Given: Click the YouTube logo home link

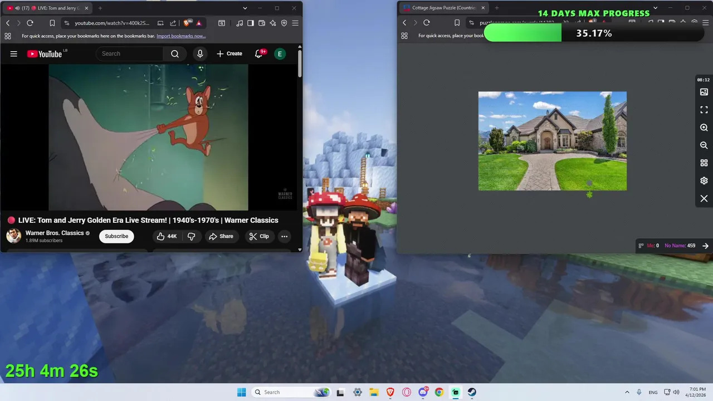Looking at the screenshot, I should tap(45, 54).
